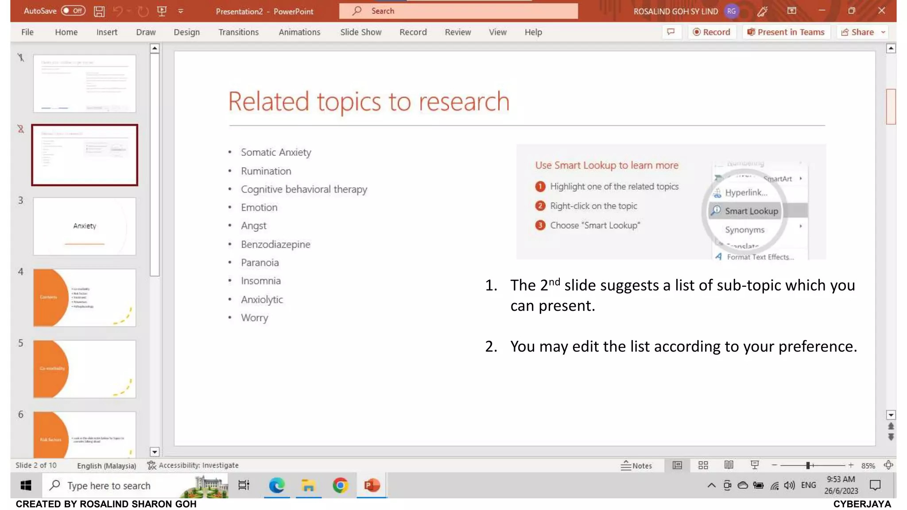Viewport: 907px width, 510px height.
Task: Toggle the Notes pane
Action: click(636, 465)
